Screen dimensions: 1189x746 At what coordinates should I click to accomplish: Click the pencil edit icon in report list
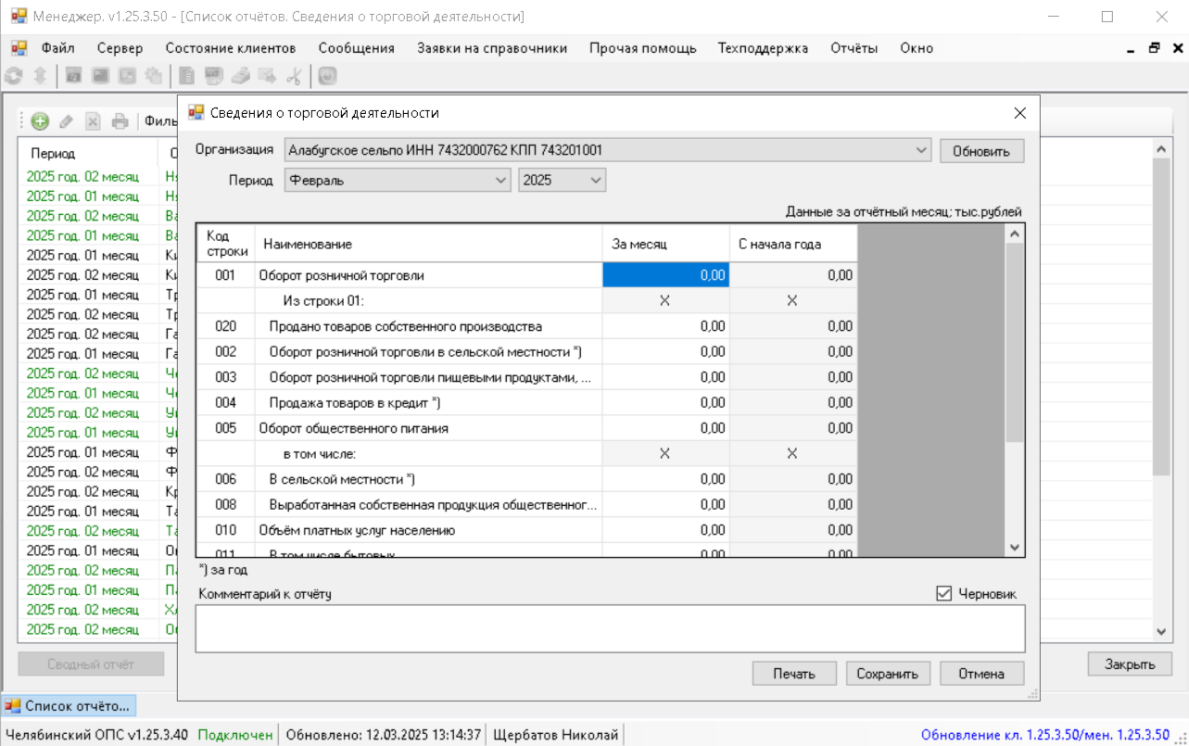(66, 120)
